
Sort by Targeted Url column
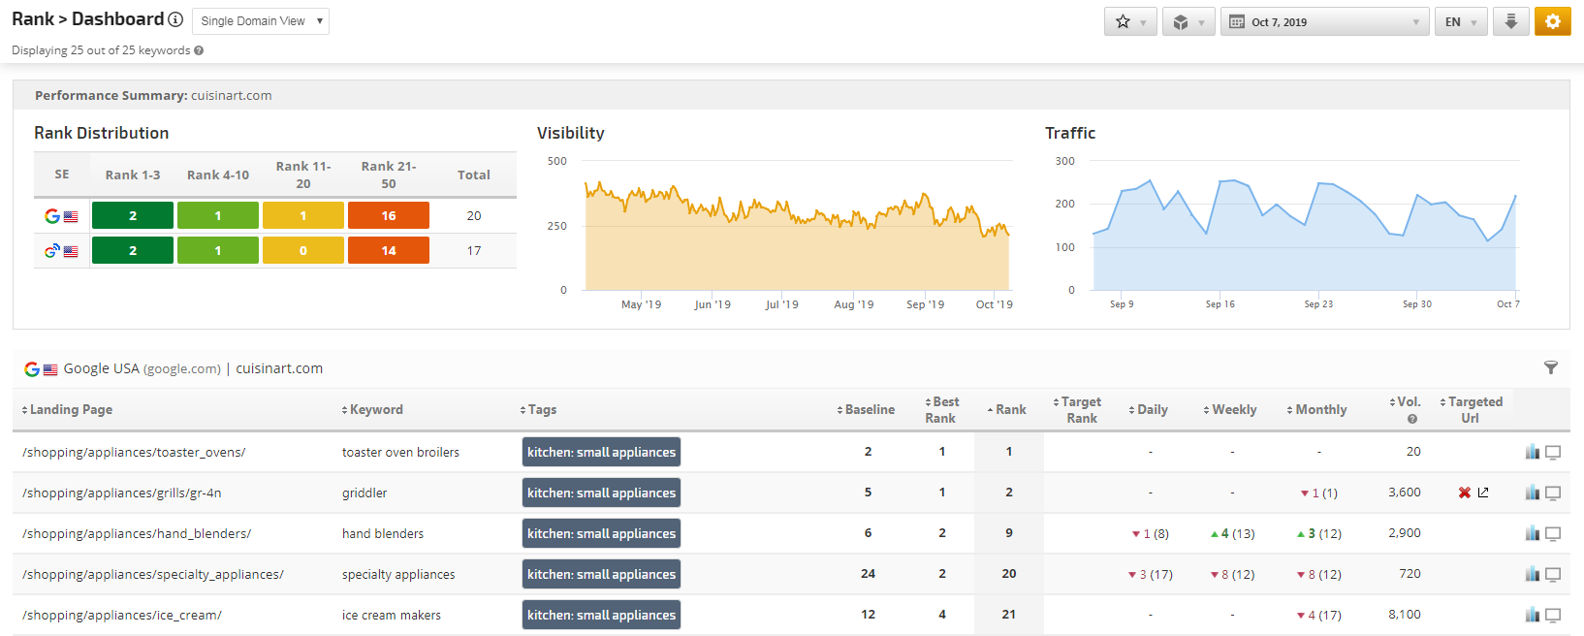(x=1471, y=410)
